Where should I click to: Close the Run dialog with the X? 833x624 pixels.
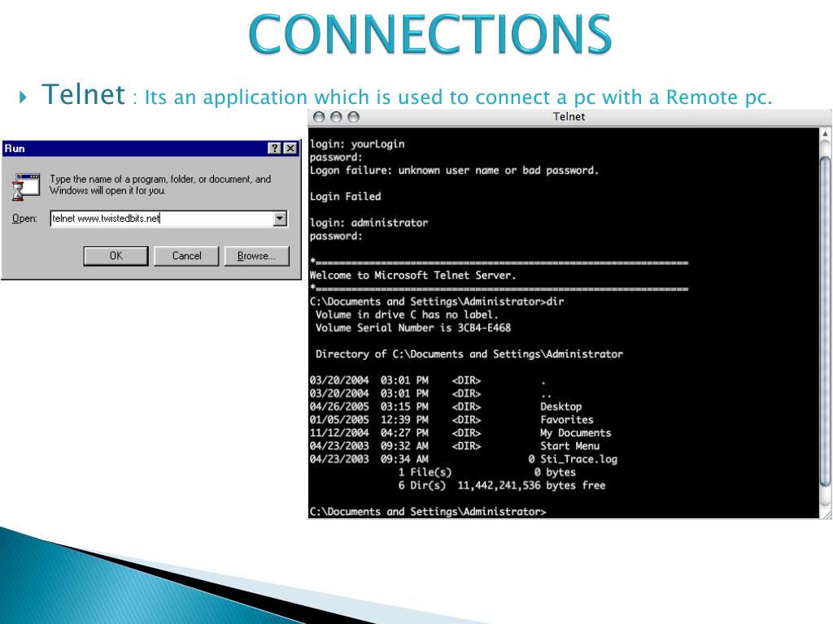tap(290, 149)
